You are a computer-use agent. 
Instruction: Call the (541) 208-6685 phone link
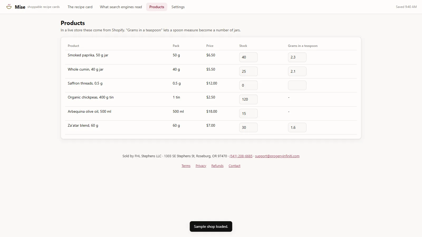click(x=241, y=156)
